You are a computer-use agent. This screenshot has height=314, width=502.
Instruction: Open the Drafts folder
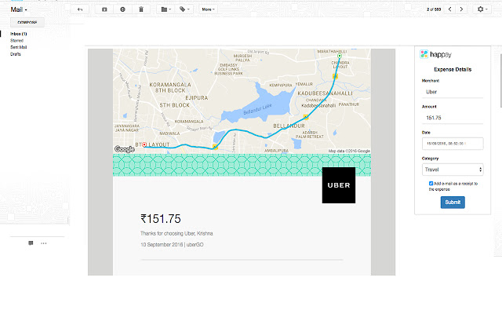point(16,54)
